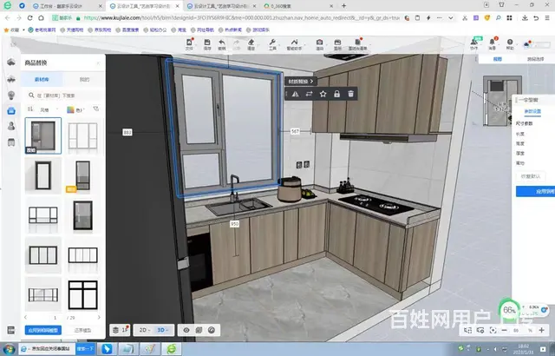This screenshot has height=356, width=555.
Task: Open a new browser tab with plus
Action: click(343, 6)
